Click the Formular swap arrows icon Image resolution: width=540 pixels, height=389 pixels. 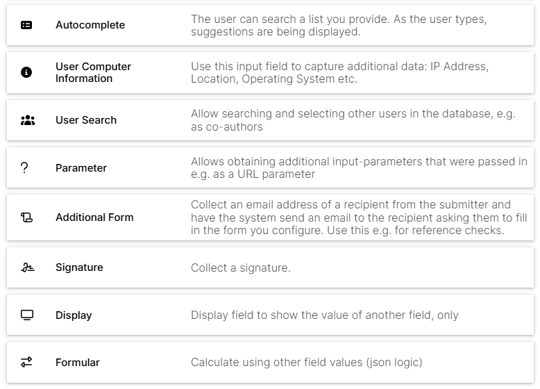click(x=26, y=362)
